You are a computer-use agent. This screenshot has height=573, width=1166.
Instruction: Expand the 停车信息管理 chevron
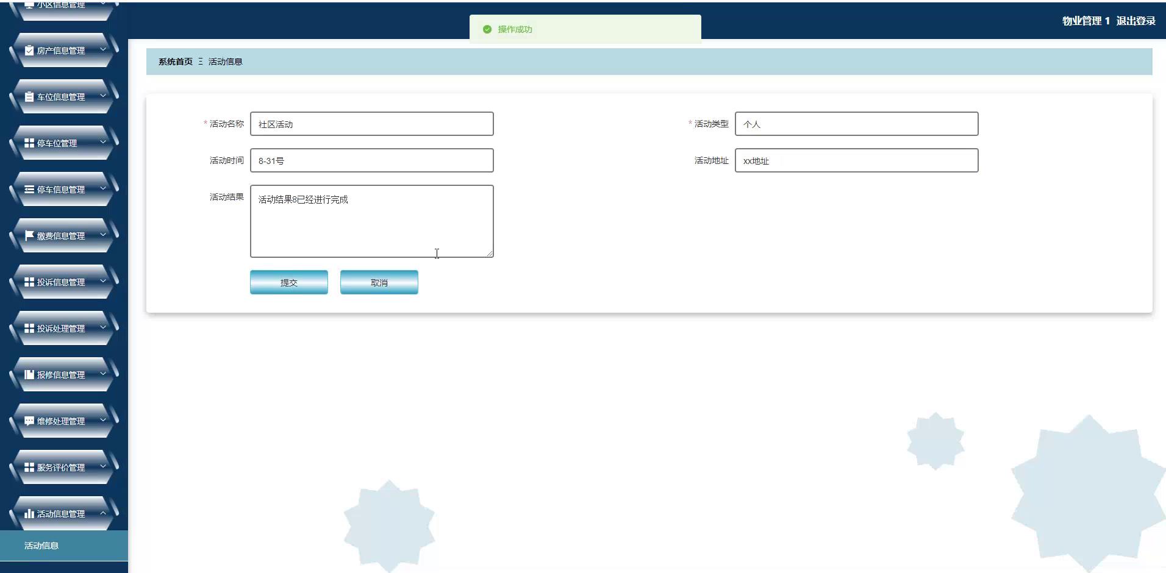point(103,188)
